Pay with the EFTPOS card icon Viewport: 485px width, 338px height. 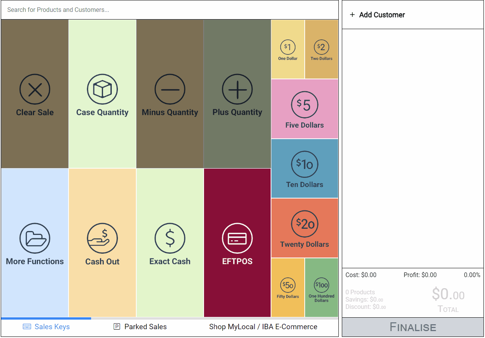237,238
